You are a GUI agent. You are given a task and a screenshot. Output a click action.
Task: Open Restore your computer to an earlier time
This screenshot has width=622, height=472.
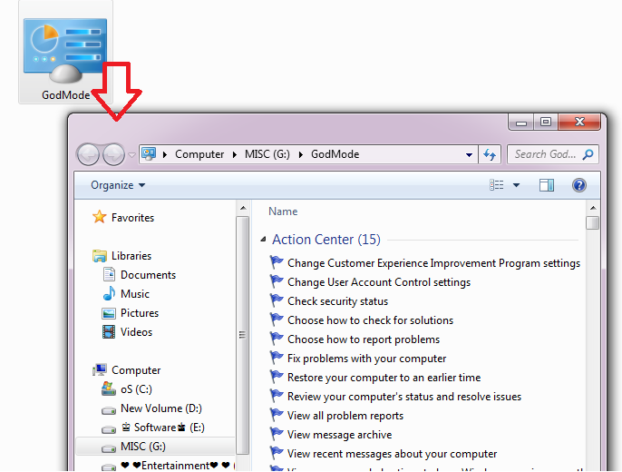pyautogui.click(x=384, y=378)
